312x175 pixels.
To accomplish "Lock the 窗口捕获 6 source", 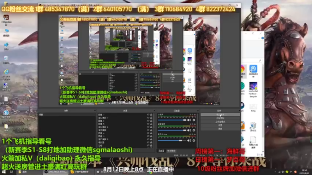I will (x=151, y=127).
